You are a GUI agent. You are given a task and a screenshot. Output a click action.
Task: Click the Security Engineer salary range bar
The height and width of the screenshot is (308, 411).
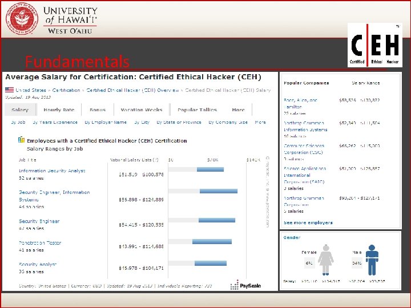217,220
